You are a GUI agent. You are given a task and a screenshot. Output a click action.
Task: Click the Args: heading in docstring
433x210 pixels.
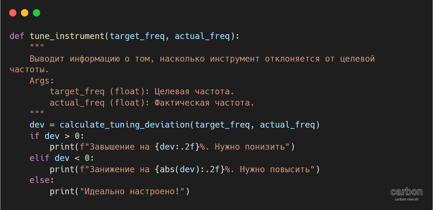pos(42,81)
